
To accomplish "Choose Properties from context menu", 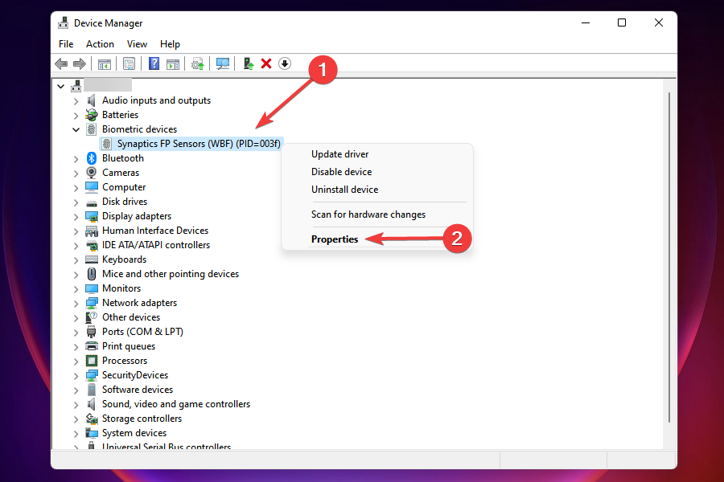I will click(x=335, y=239).
